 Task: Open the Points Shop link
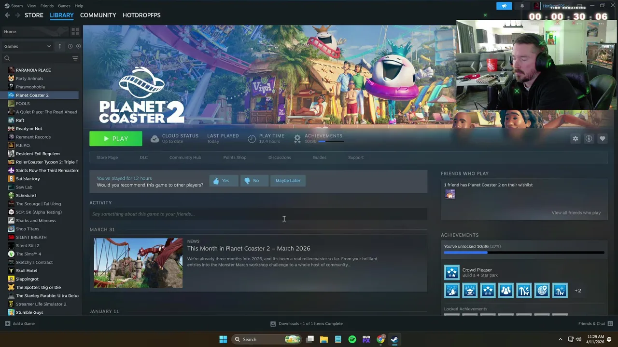point(235,158)
